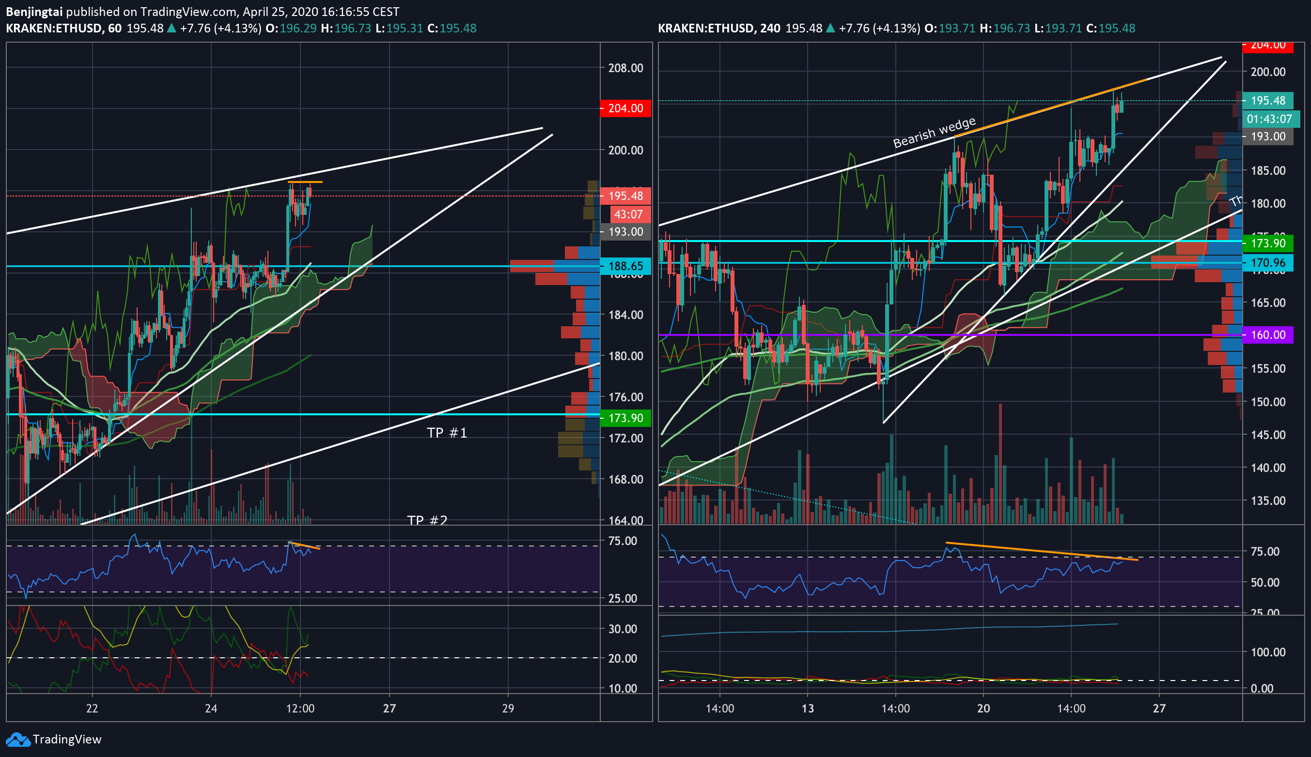Click the 50.00 level on right RSI scale
This screenshot has width=1311, height=757.
tap(1264, 582)
